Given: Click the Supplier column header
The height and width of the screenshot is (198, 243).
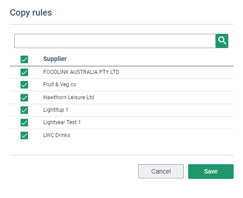Looking at the screenshot, I should [55, 59].
